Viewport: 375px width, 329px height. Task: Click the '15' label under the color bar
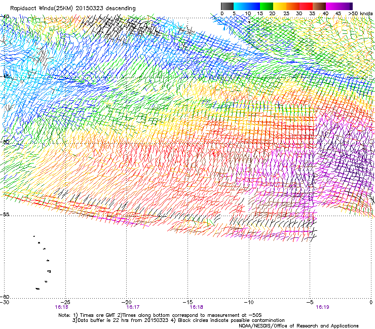pos(260,14)
